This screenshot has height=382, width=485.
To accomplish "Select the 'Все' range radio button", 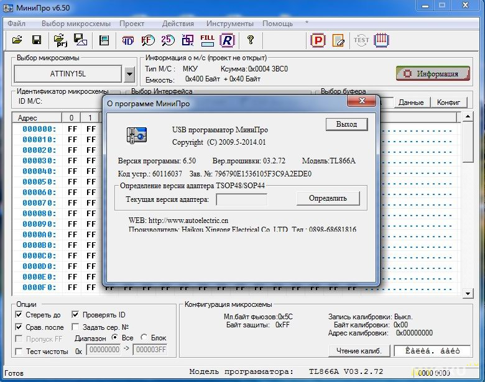I will click(115, 337).
